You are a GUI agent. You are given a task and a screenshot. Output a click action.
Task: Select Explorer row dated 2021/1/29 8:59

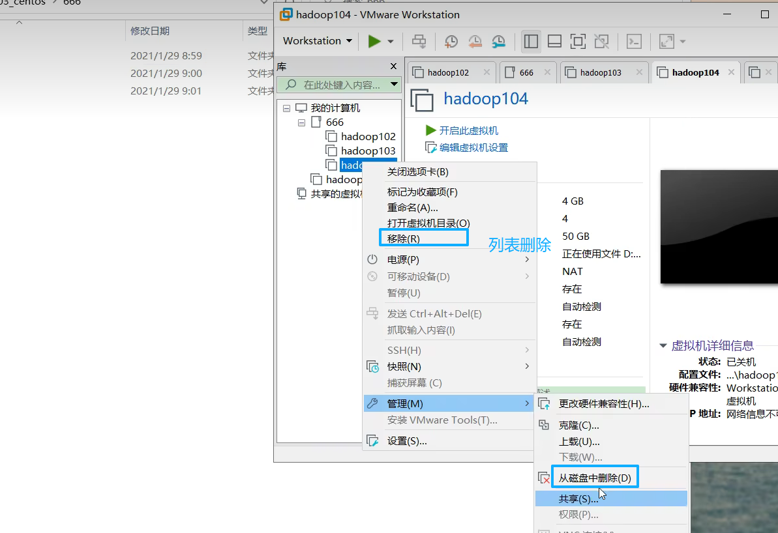[x=137, y=55]
